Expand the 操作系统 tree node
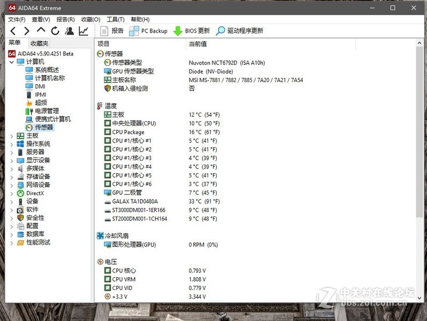This screenshot has height=321, width=427. (11, 144)
